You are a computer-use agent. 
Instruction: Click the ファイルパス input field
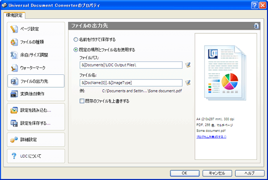[x=131, y=65]
